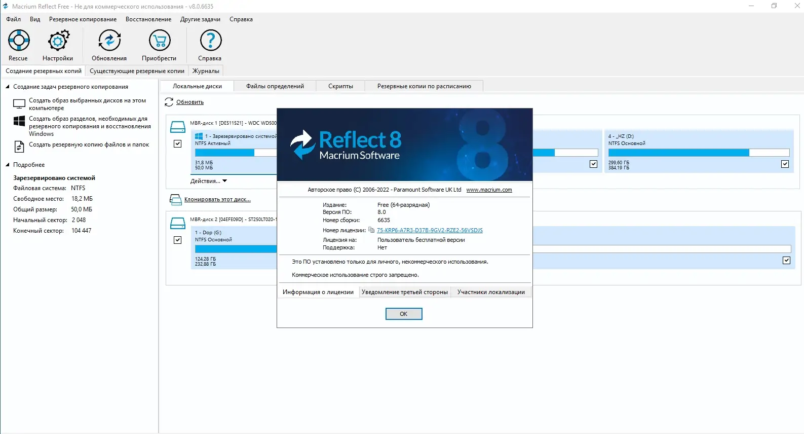Image resolution: width=804 pixels, height=434 pixels.
Task: Select the Информация о лицензии tab
Action: (x=318, y=292)
